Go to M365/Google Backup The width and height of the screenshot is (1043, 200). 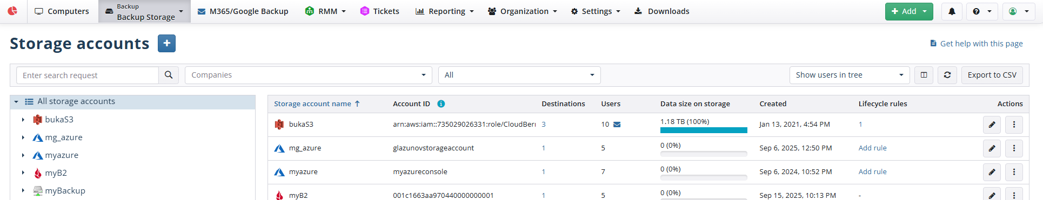click(243, 11)
